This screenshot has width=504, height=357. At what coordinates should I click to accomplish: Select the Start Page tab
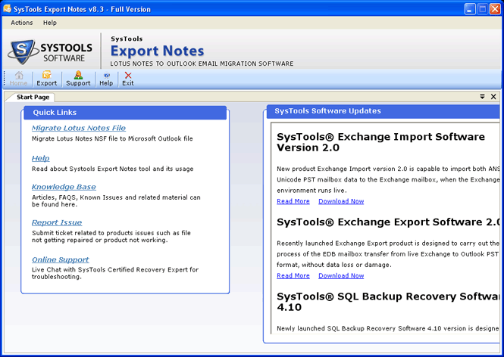tap(33, 97)
